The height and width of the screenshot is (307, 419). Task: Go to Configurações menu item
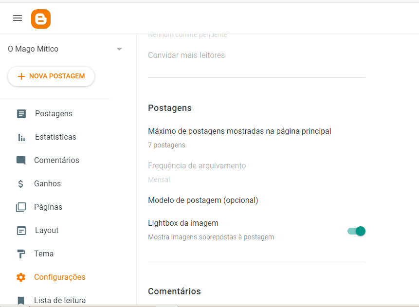point(59,277)
